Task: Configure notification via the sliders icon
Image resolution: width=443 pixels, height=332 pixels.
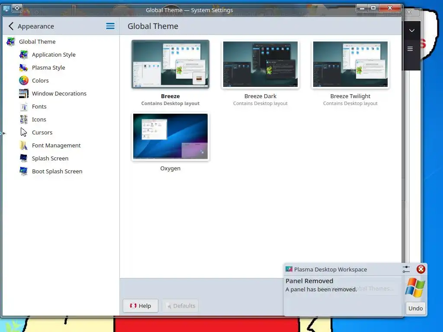Action: 406,269
